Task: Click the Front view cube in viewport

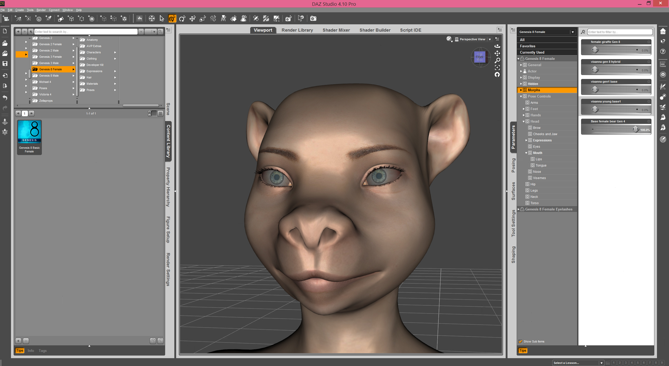Action: (x=480, y=57)
